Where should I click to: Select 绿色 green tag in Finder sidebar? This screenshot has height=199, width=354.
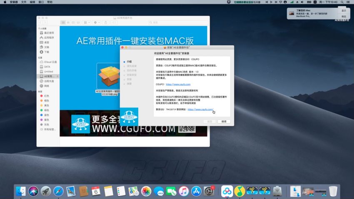tap(48, 110)
